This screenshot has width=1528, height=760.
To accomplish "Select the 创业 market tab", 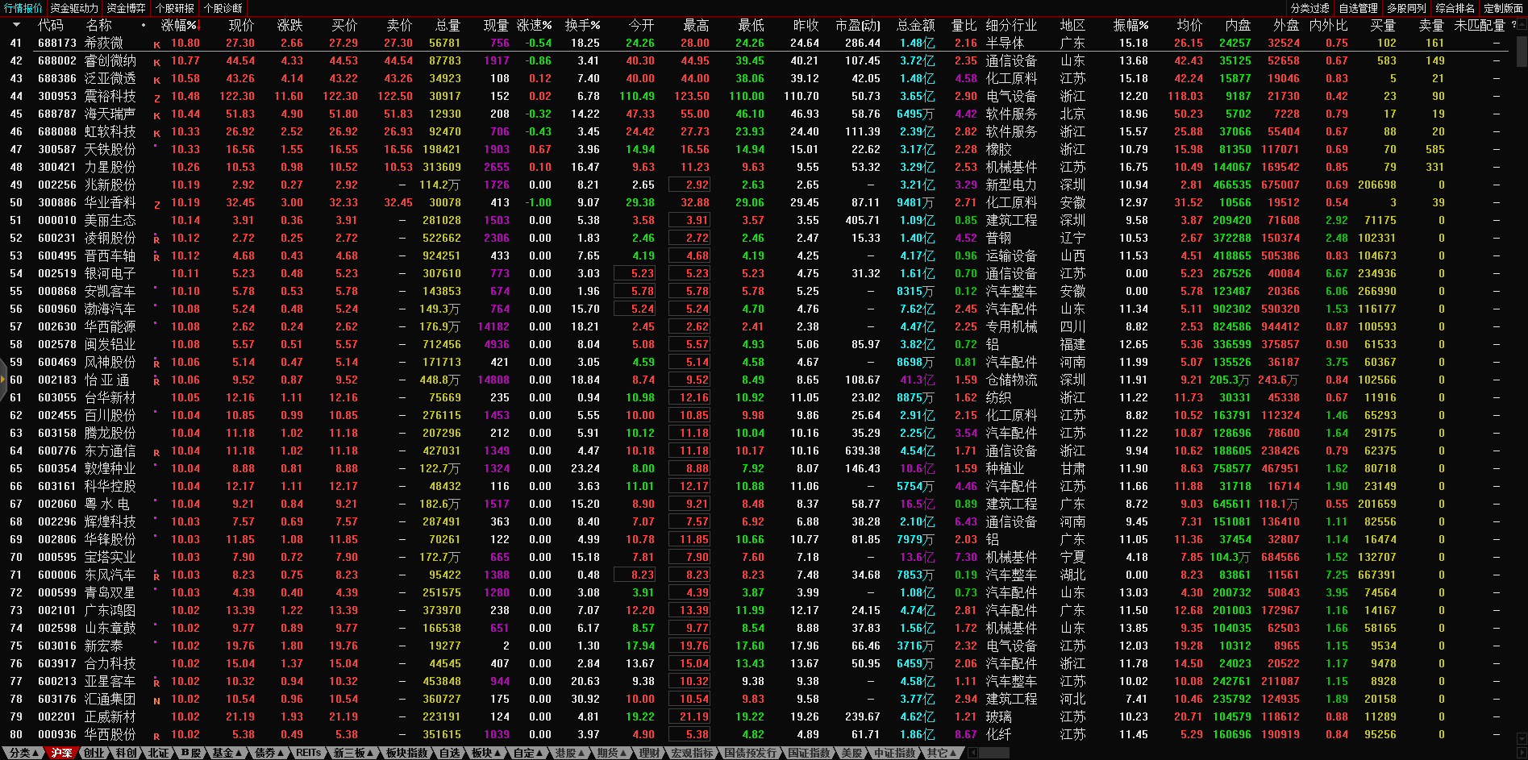I will tap(94, 753).
